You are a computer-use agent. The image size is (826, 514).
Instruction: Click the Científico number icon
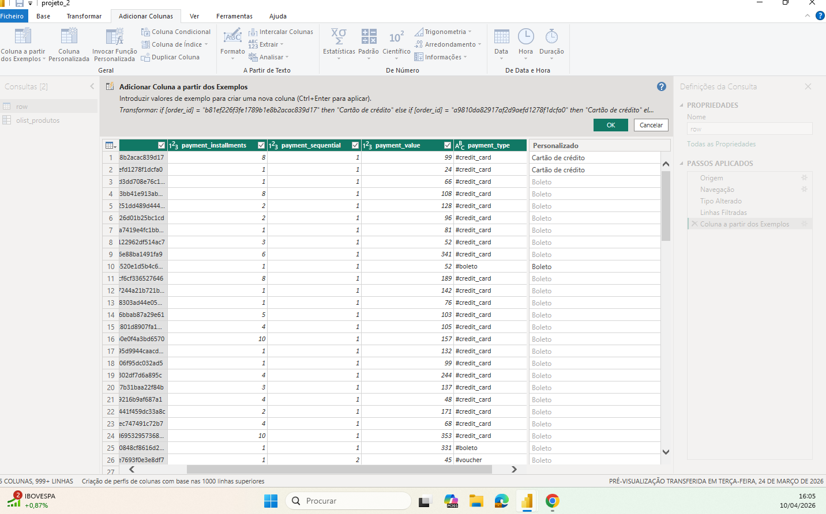point(396,37)
